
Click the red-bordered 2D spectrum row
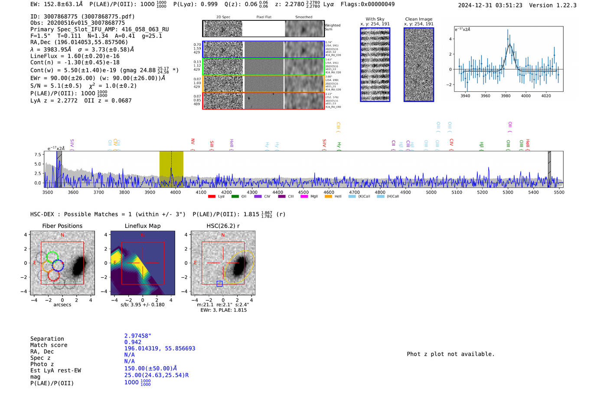(x=264, y=101)
